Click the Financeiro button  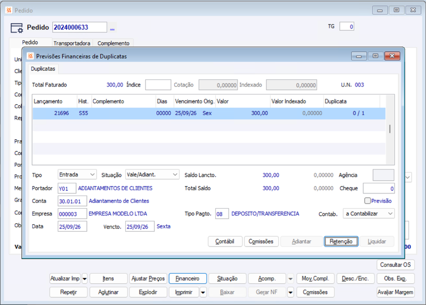pos(187,278)
